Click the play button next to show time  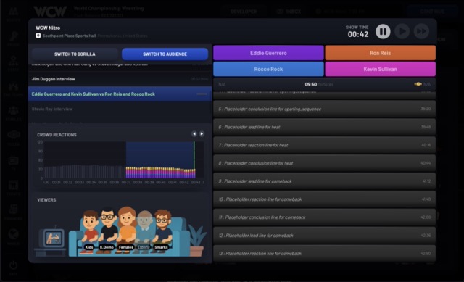click(x=402, y=31)
